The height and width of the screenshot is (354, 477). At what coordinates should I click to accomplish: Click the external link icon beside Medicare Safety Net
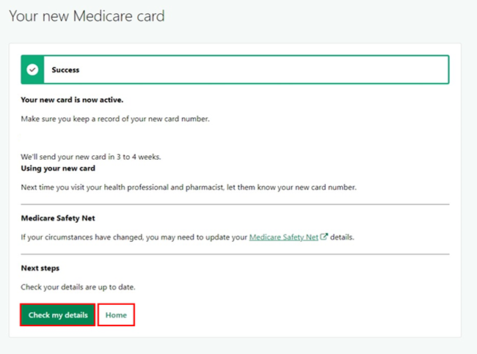tap(324, 237)
